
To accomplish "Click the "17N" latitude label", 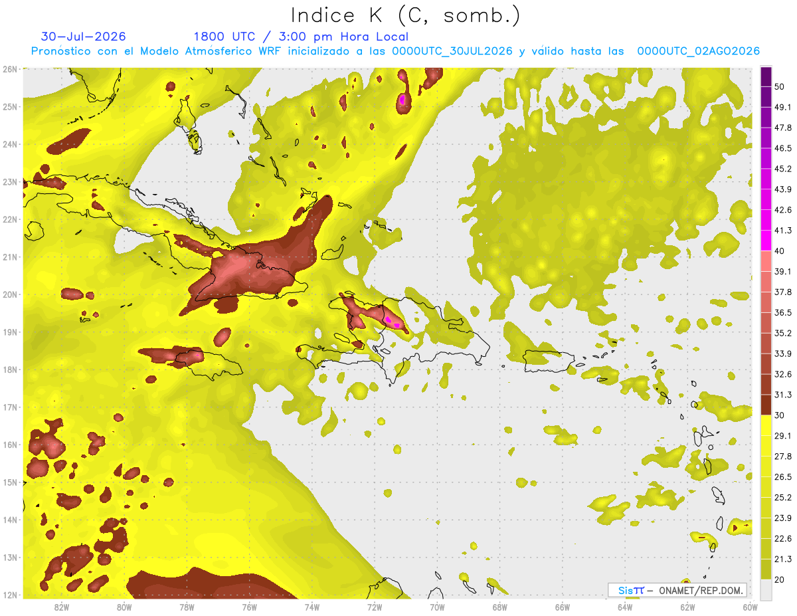I will [x=10, y=407].
